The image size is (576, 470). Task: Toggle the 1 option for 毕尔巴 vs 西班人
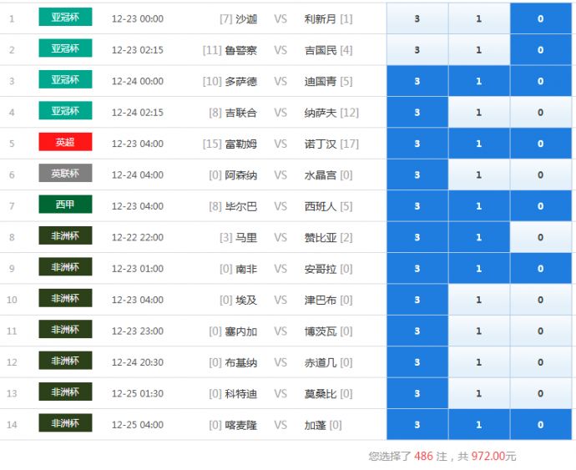point(478,206)
